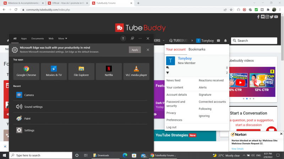Switch to the Bookmarks tab
This screenshot has height=159, width=284.
(x=197, y=49)
